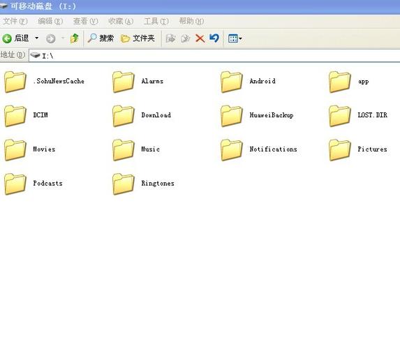Click the address bar showing I:\
Viewport: 400px width, 349px height.
point(214,55)
